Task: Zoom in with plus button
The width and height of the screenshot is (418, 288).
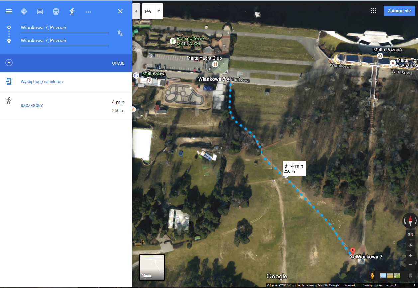Action: coord(411,256)
